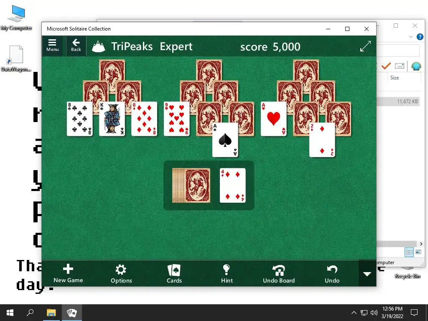
Task: Open the Windows Start menu
Action: click(x=10, y=313)
